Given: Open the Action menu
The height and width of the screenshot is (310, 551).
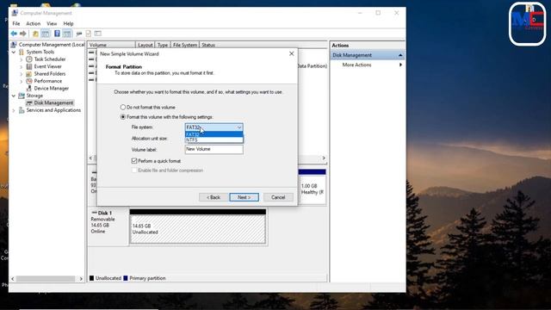Looking at the screenshot, I should [x=34, y=23].
